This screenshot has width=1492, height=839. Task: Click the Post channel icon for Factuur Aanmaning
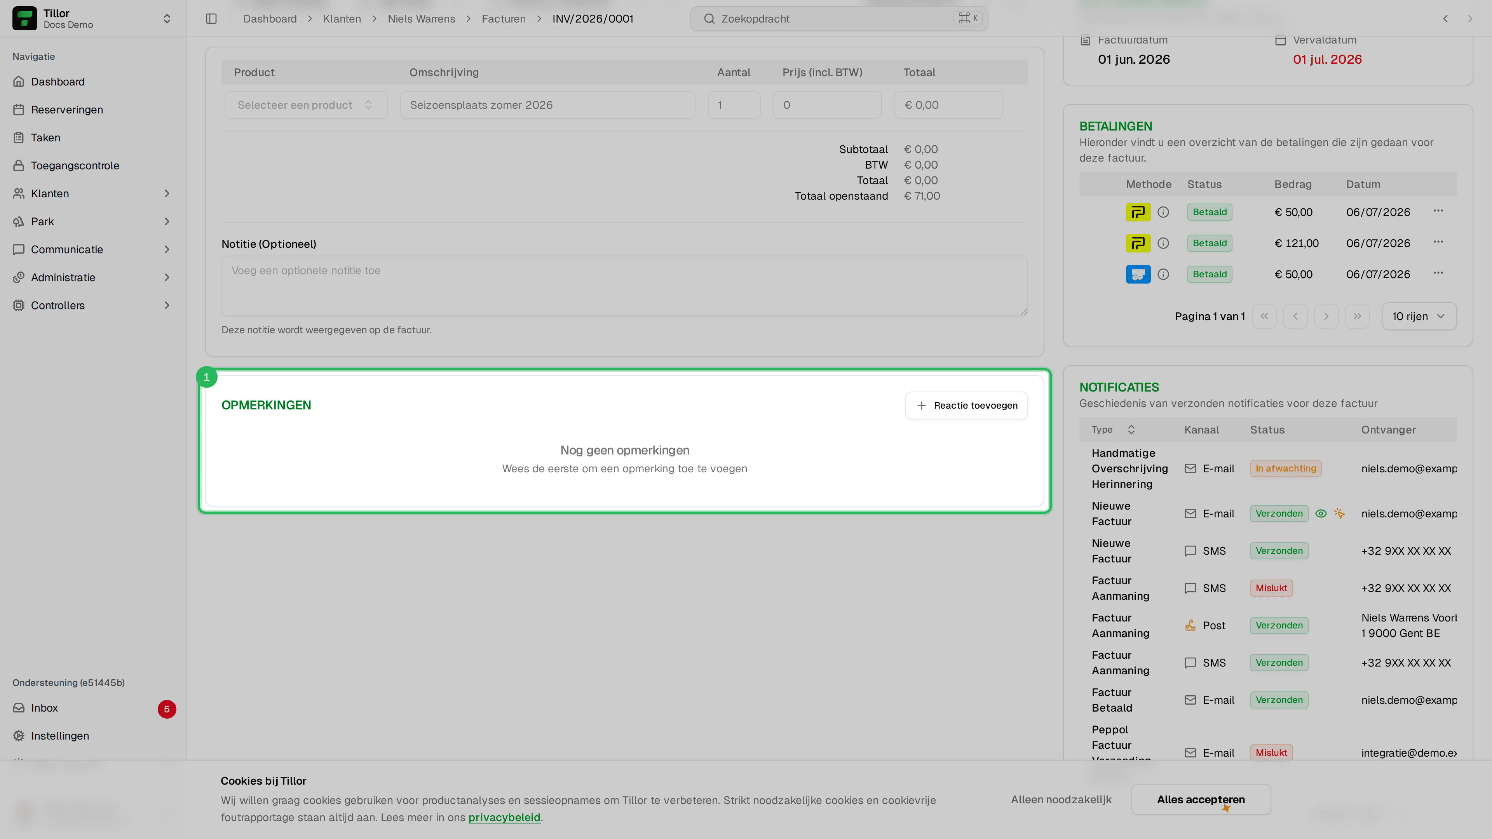pos(1190,625)
